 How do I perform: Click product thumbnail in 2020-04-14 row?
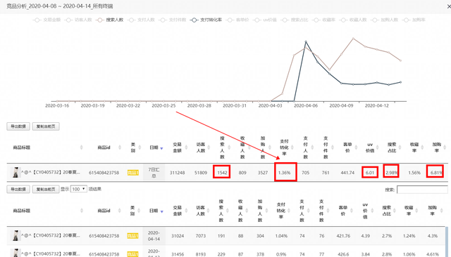click(16, 235)
